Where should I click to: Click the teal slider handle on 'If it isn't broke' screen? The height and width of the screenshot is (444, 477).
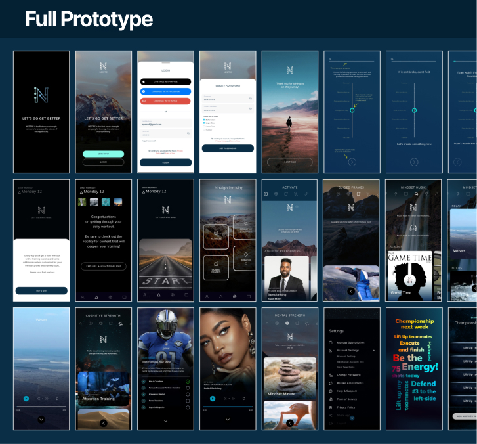[x=414, y=110]
